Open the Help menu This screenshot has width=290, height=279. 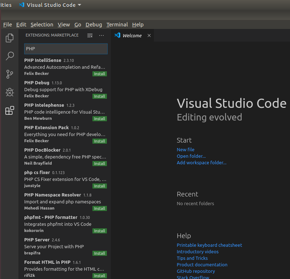[138, 25]
